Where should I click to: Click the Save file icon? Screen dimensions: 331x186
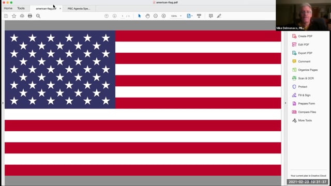click(x=6, y=16)
